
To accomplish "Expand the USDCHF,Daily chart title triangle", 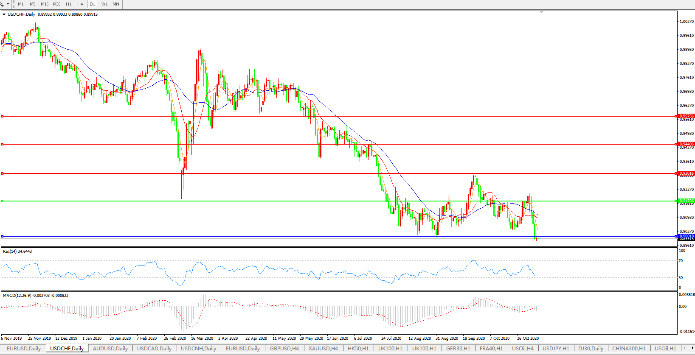I will coord(4,14).
